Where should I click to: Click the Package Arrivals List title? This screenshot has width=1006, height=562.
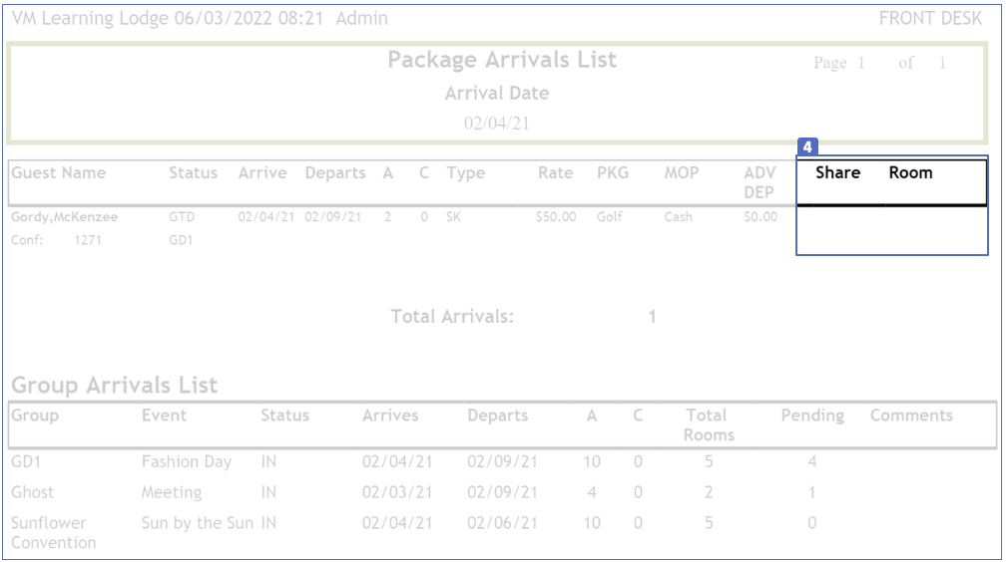coord(502,60)
